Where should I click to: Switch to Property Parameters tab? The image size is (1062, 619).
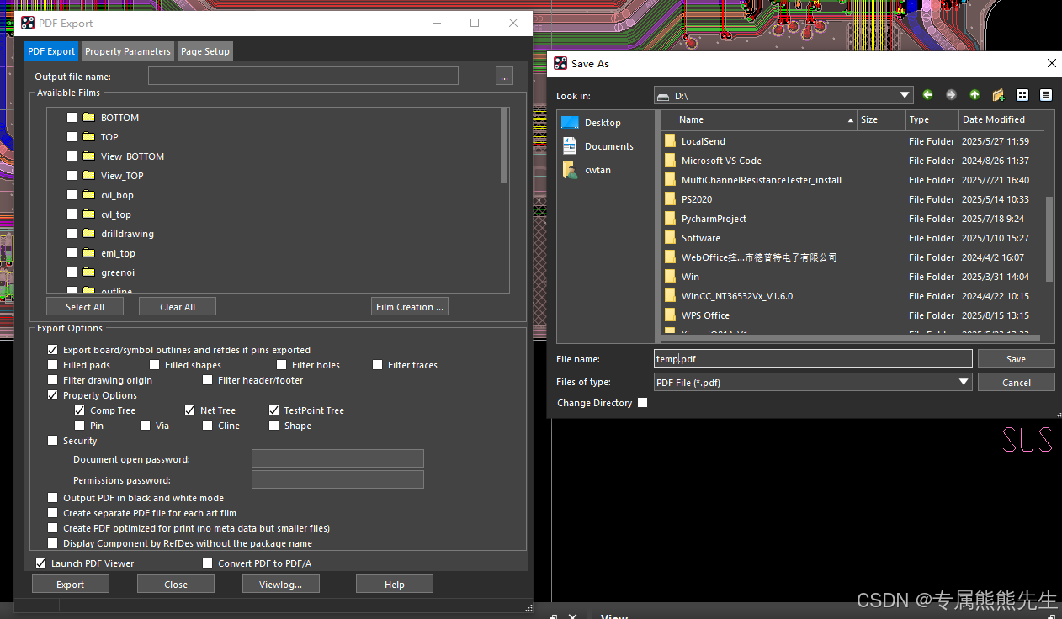[128, 51]
